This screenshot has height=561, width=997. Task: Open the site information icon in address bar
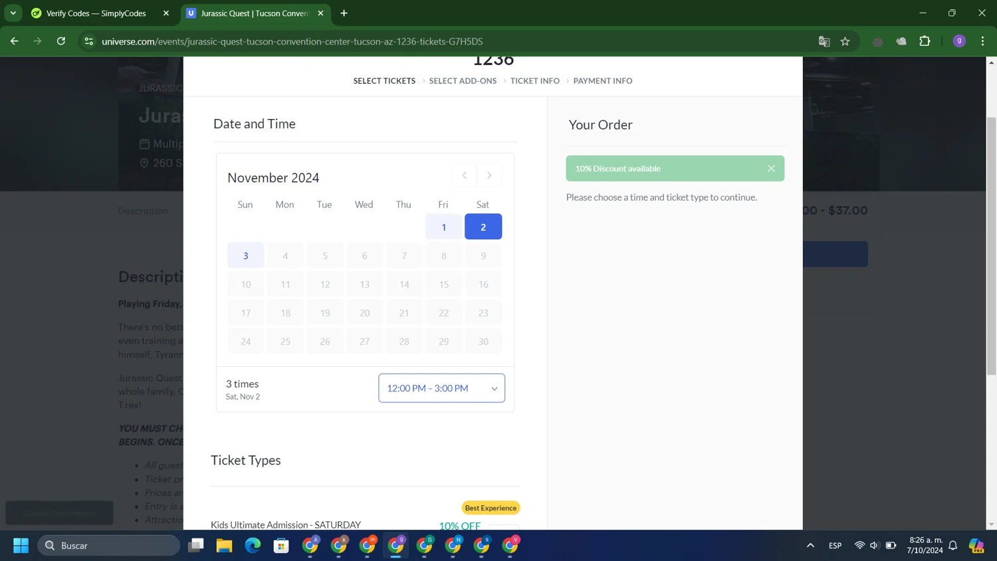(x=89, y=41)
